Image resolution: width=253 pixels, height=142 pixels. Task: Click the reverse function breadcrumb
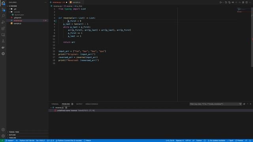(68, 6)
